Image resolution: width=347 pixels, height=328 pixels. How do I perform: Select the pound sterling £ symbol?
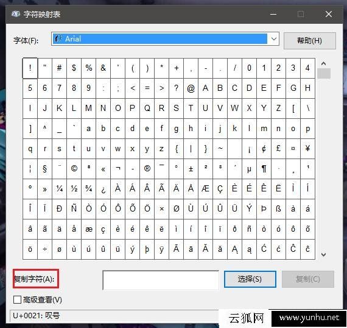pyautogui.click(x=278, y=149)
